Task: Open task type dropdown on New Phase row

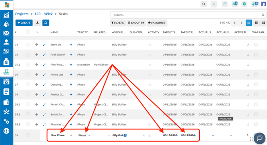Action: click(89, 135)
